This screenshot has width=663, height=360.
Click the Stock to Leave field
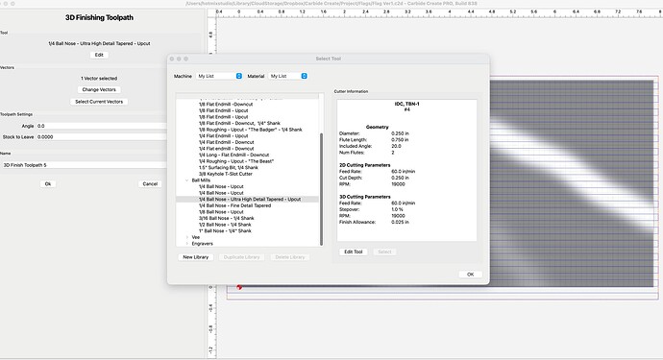coord(102,137)
